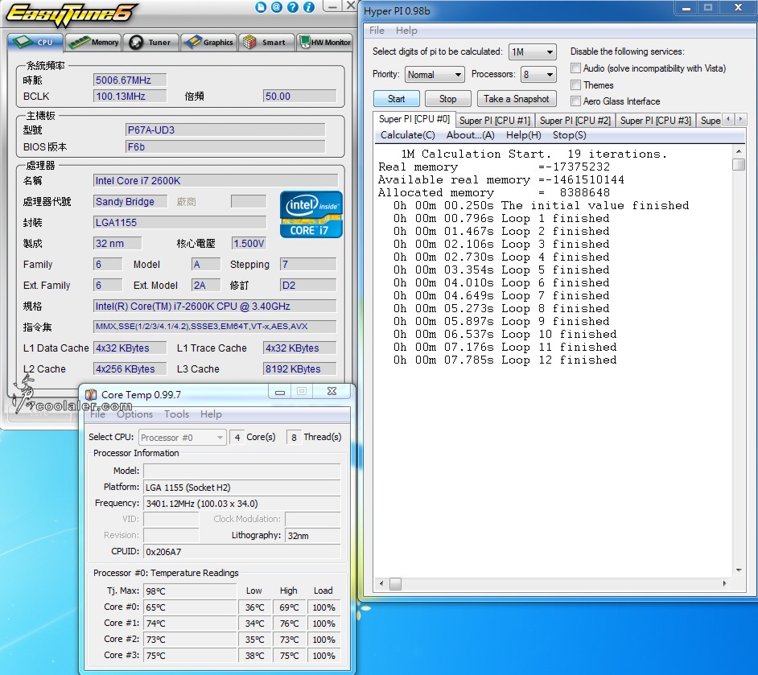
Task: Click the Intel Core i7 2600K name field
Action: (215, 181)
